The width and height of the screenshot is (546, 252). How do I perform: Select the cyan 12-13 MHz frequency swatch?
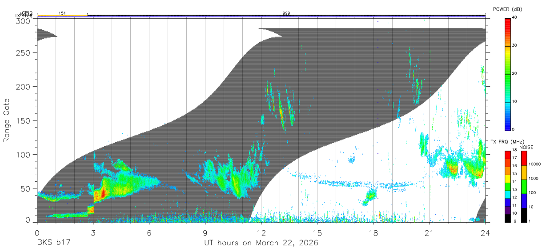(x=507, y=194)
